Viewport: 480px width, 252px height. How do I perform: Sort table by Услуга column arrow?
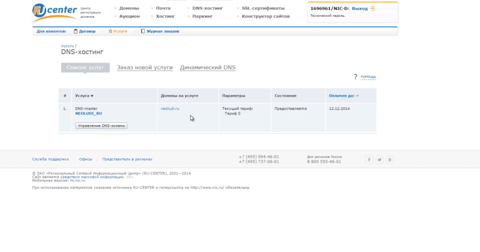(92, 96)
